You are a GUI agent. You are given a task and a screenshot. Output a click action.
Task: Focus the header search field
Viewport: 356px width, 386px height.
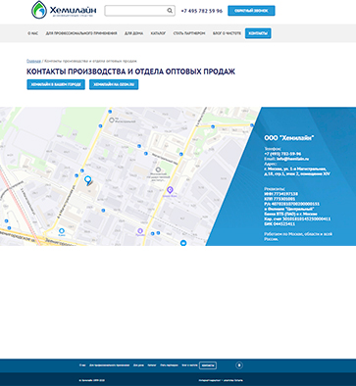139,11
